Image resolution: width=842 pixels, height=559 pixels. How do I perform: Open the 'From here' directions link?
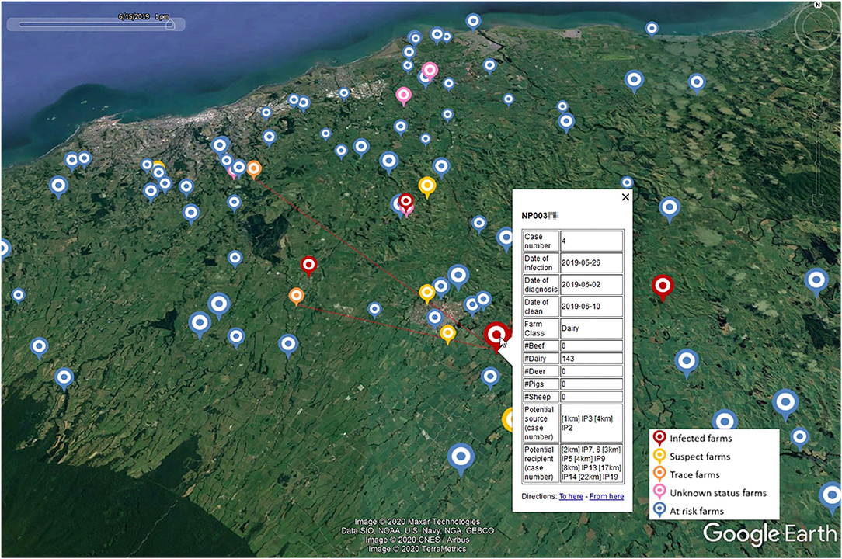tap(607, 496)
